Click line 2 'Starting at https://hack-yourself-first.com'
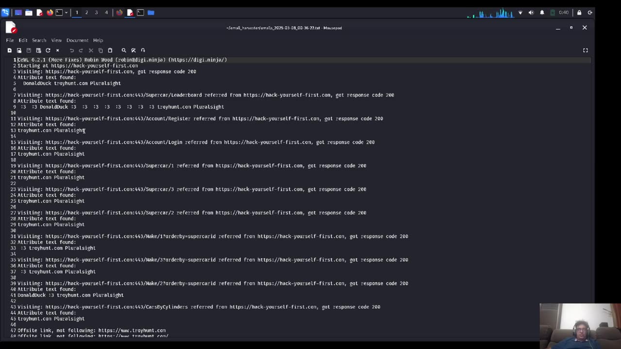Screen dimensions: 621x349 [78, 65]
